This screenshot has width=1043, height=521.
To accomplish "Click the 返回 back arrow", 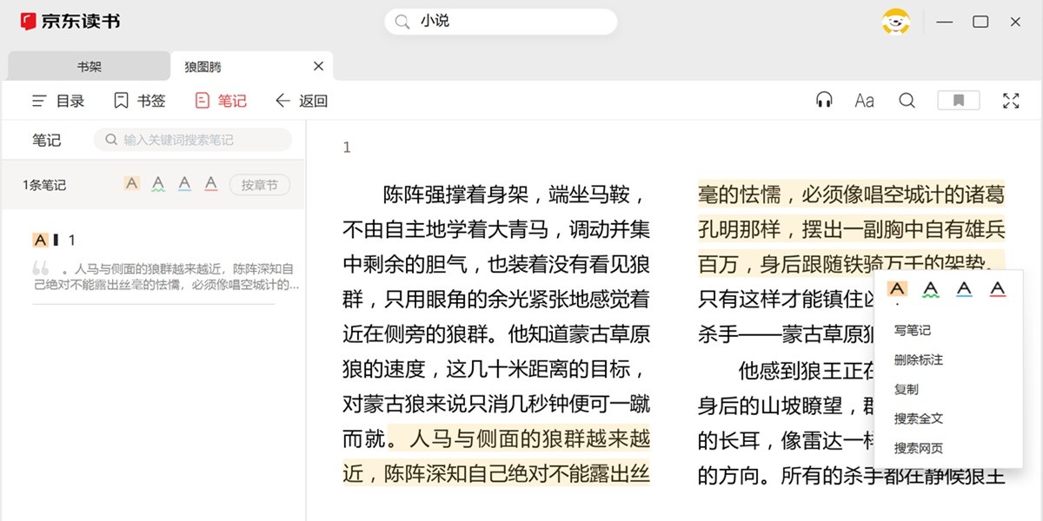I will 301,101.
